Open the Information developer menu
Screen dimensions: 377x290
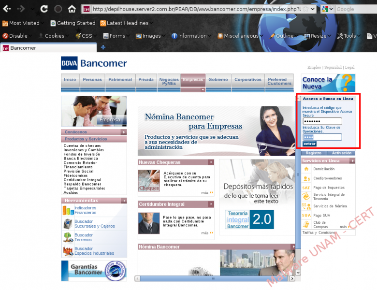coord(191,36)
